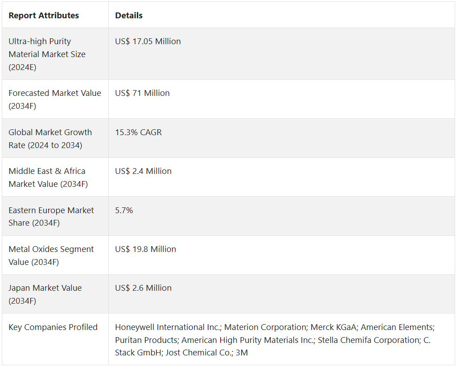Click the 15.3% CAGR value
The width and height of the screenshot is (456, 367).
coord(138,132)
